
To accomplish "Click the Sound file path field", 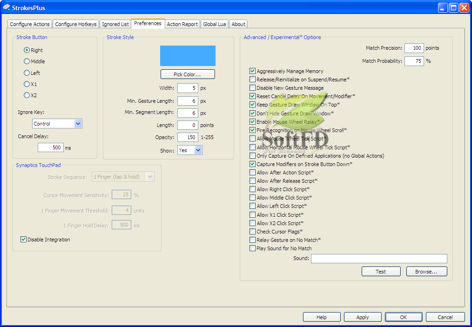I will pos(379,259).
